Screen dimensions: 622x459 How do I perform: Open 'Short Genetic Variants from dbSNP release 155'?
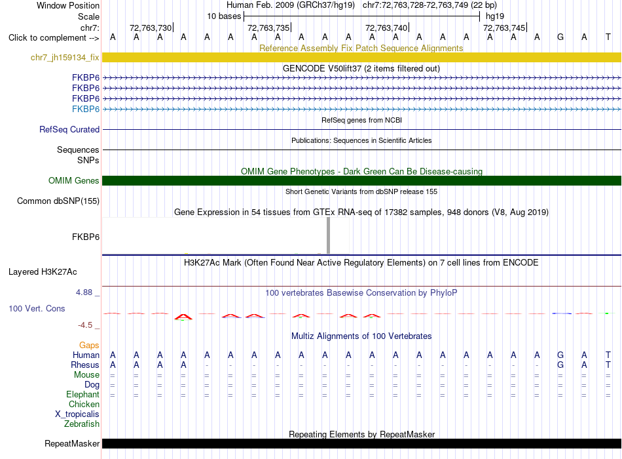pos(361,191)
